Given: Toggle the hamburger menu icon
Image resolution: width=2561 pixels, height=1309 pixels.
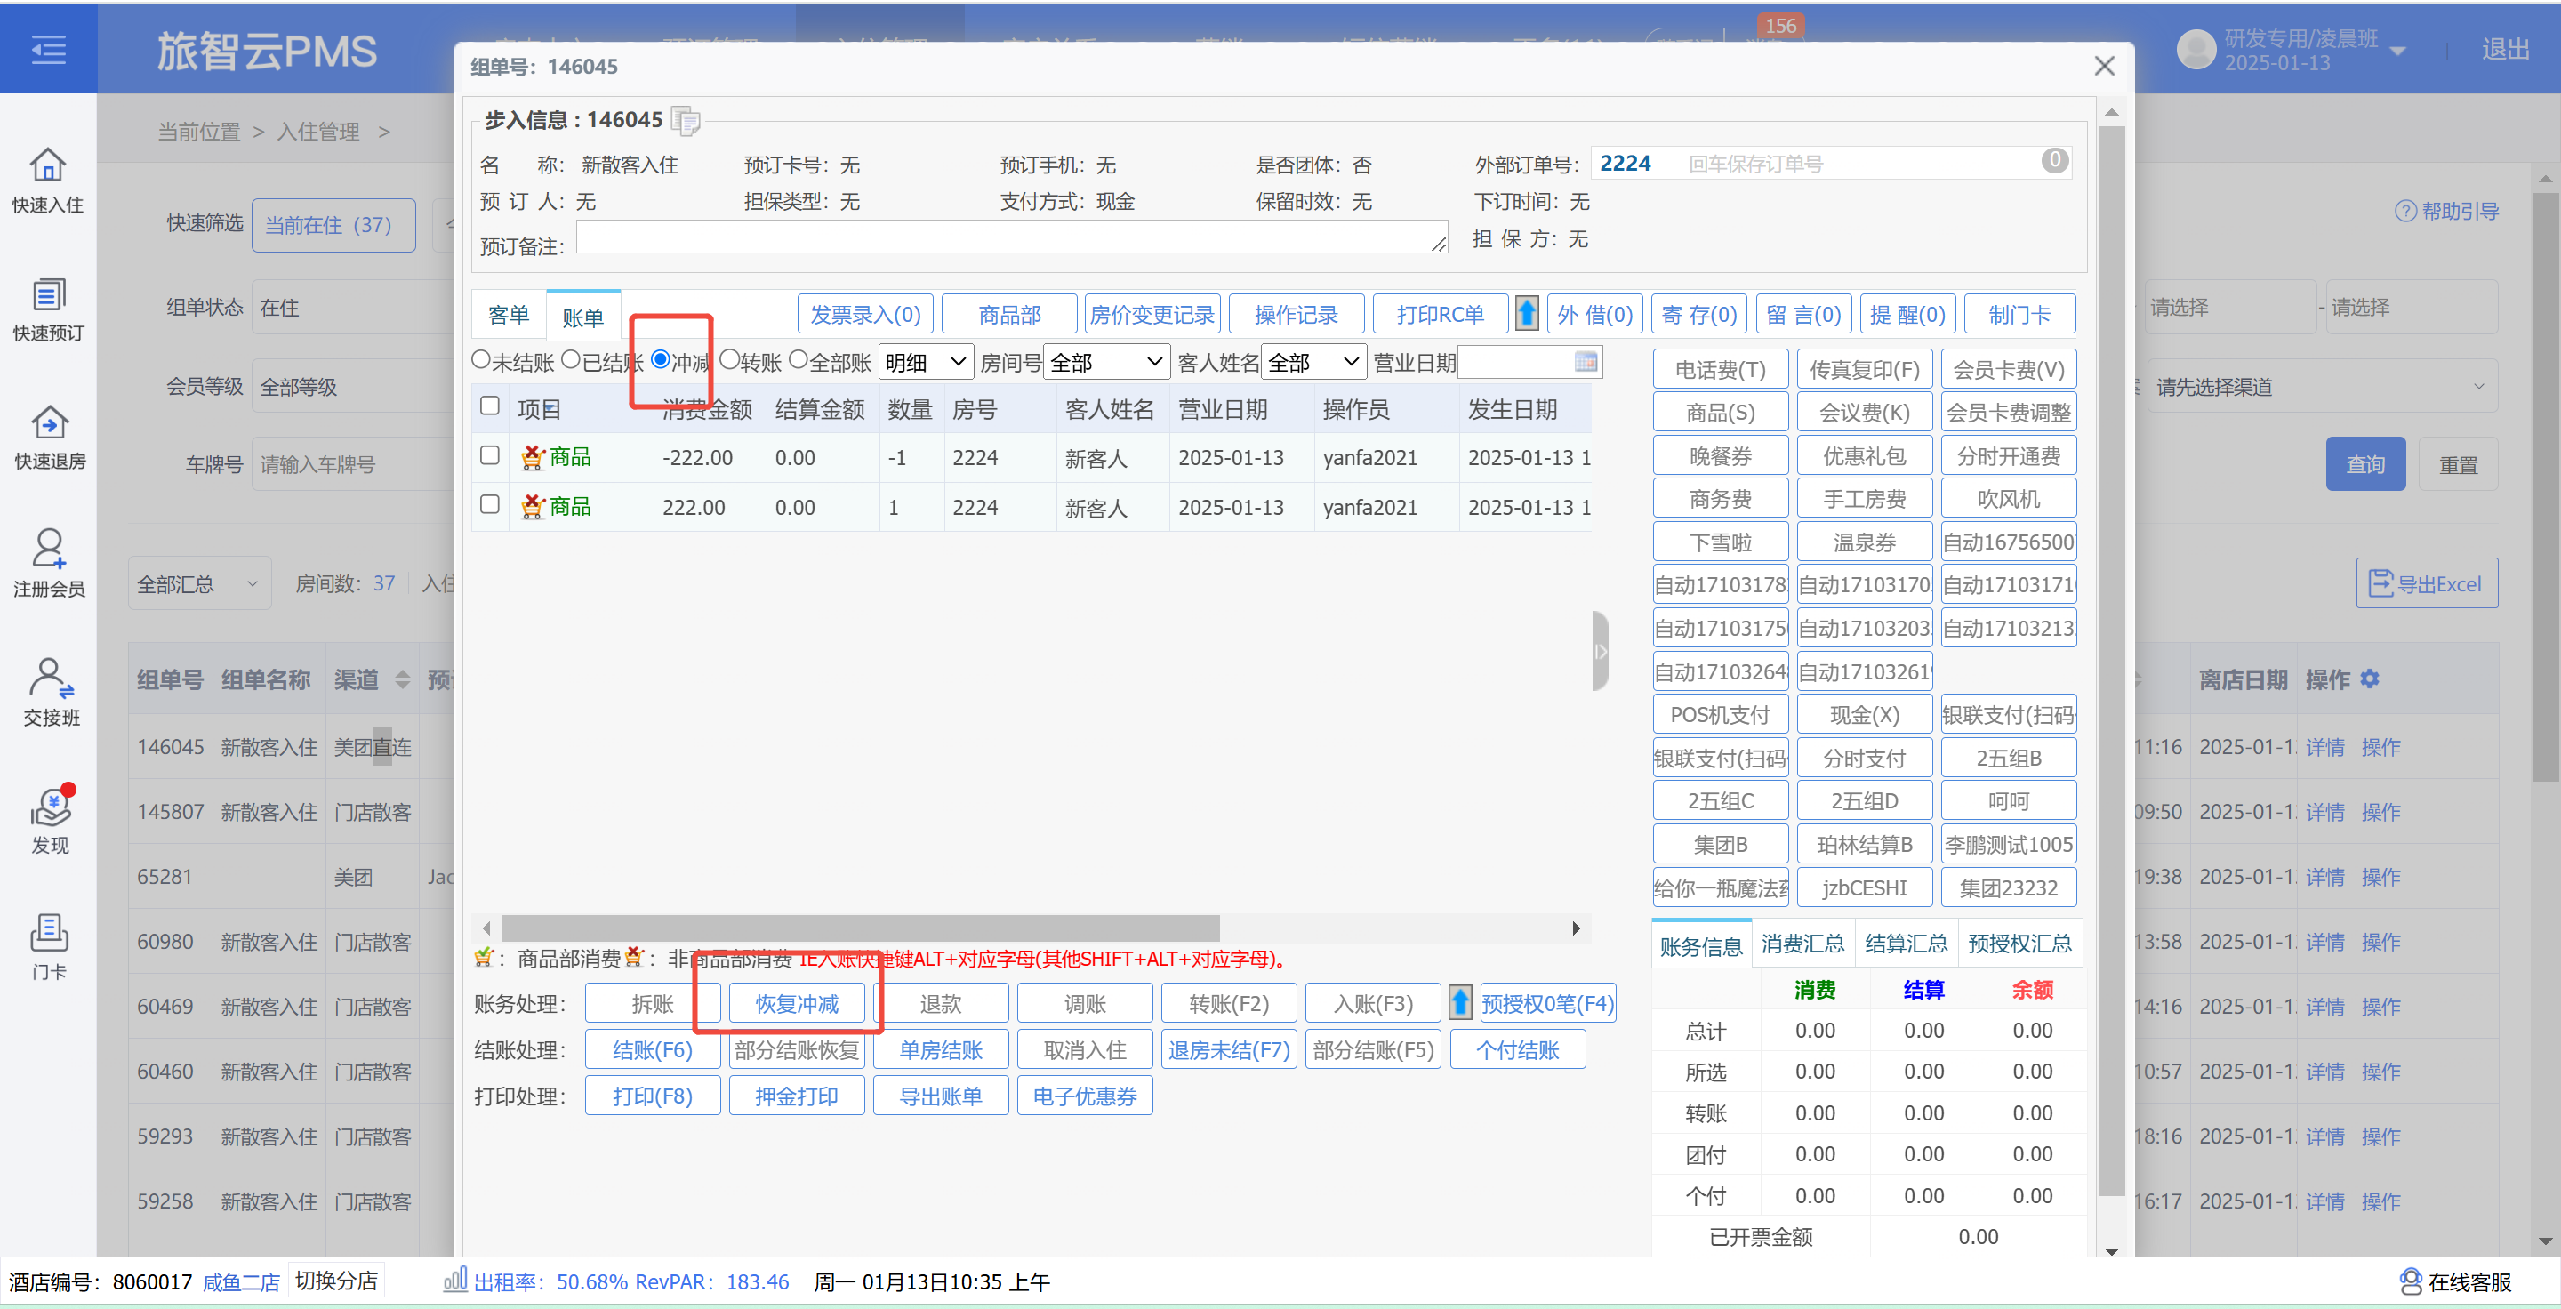Looking at the screenshot, I should click(x=48, y=50).
